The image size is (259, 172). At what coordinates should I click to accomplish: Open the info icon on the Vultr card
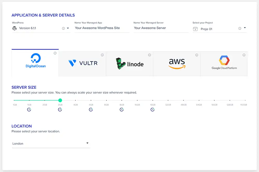point(102,55)
